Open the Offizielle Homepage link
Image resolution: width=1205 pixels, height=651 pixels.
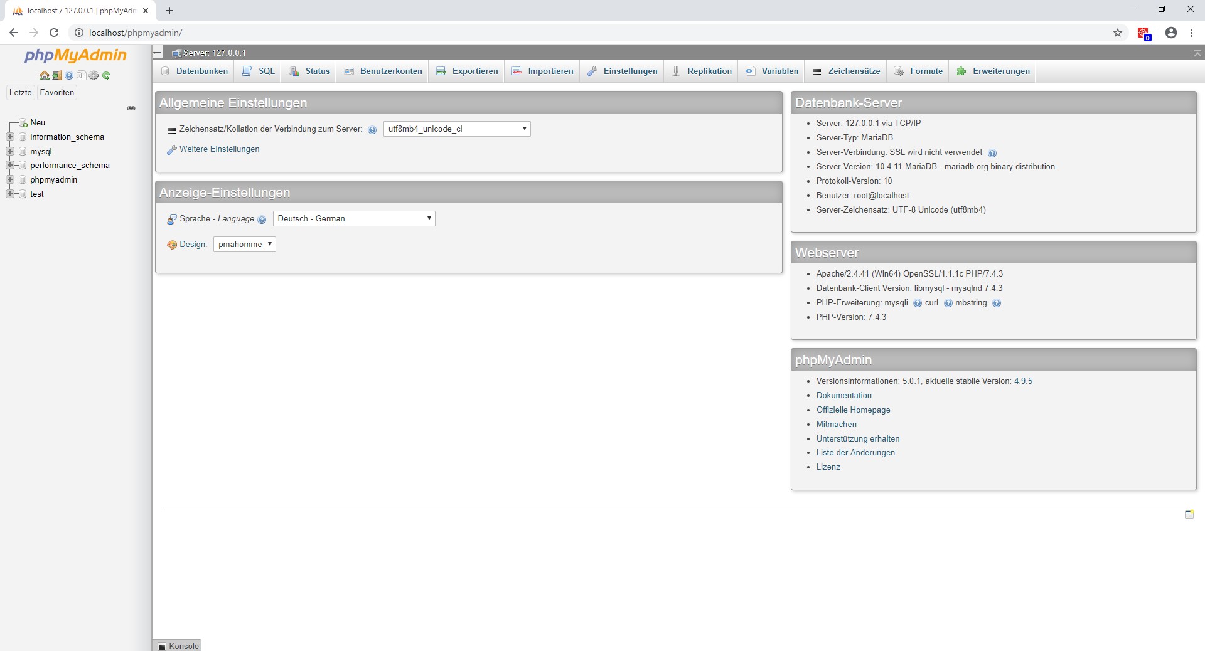tap(853, 410)
